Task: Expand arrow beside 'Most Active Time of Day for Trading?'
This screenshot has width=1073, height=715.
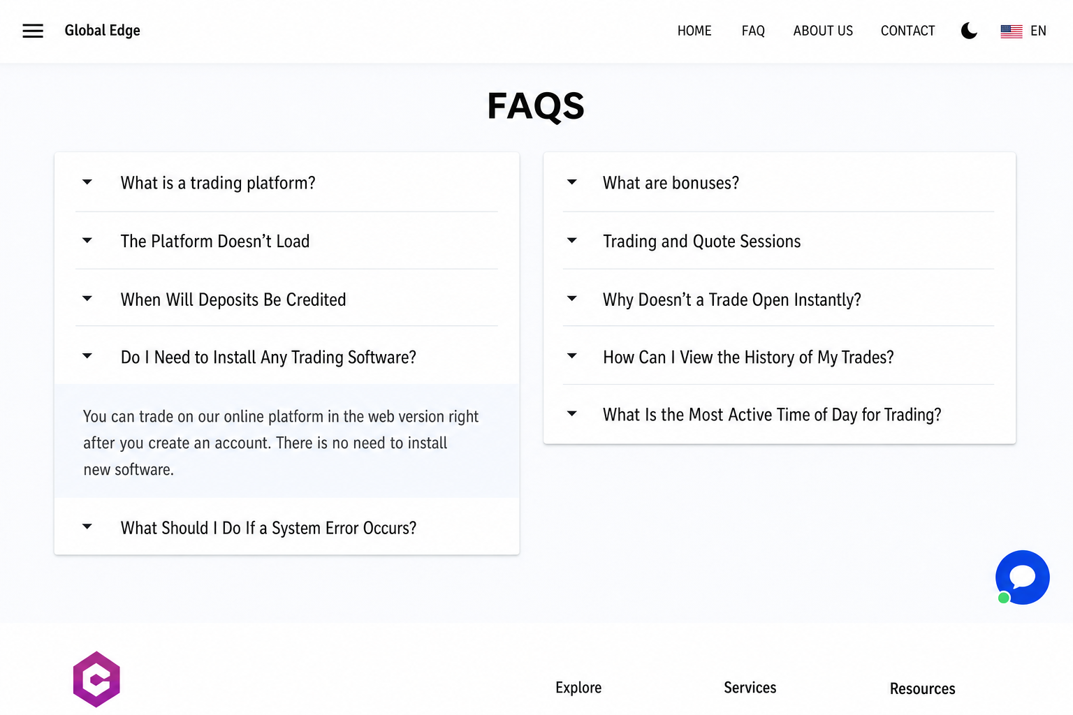Action: (572, 414)
